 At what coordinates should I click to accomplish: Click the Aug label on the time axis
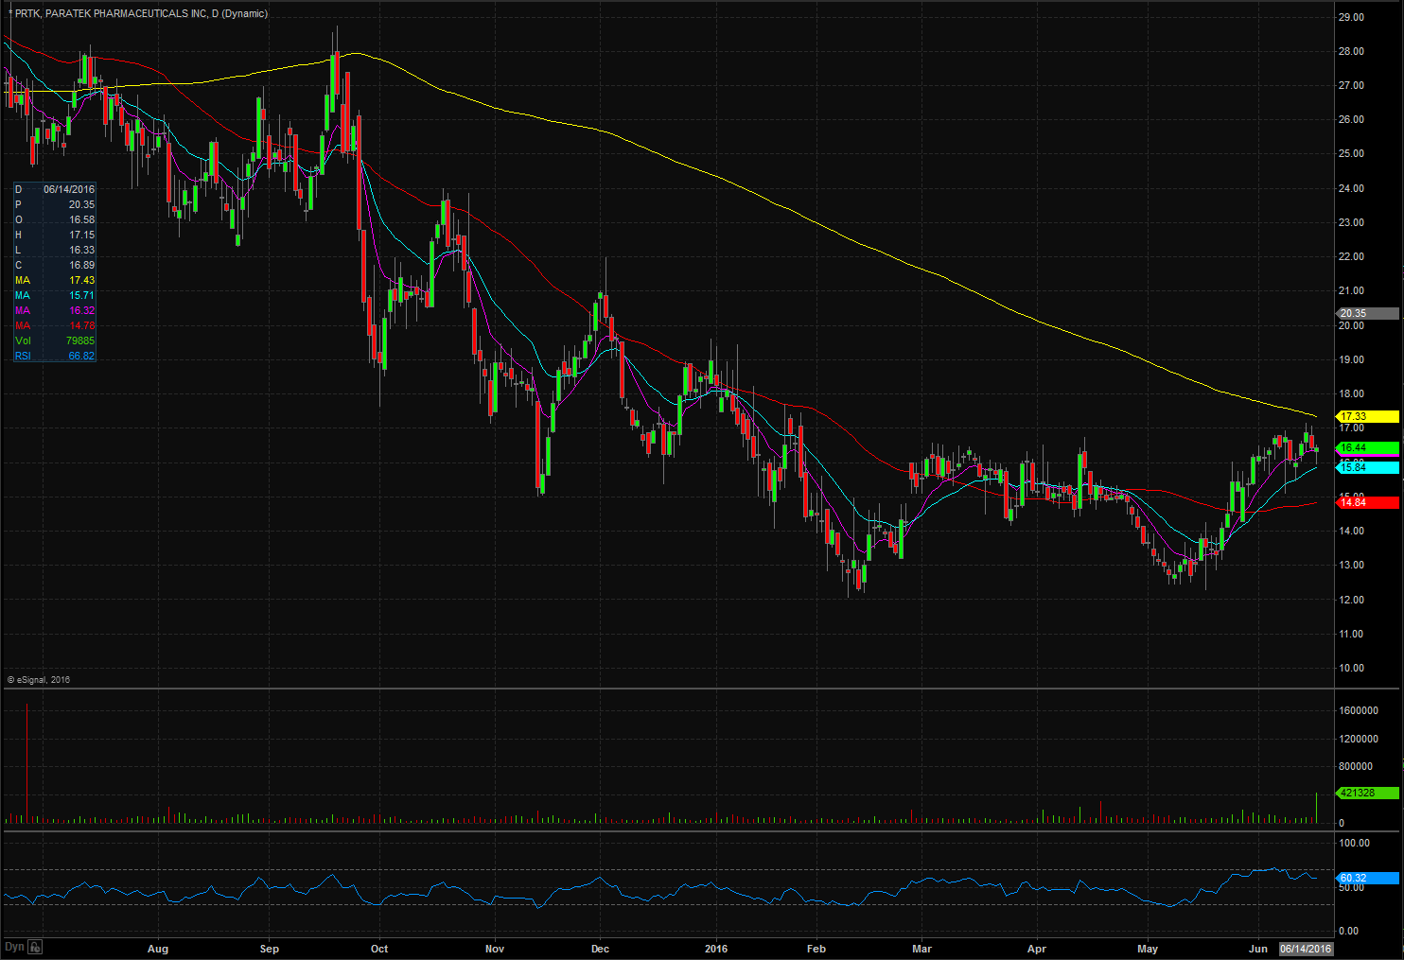coord(158,949)
